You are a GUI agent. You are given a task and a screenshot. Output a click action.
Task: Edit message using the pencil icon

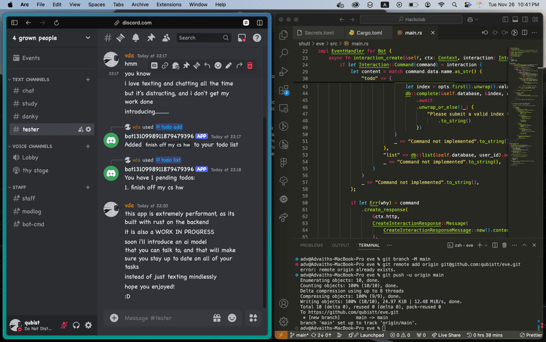(x=229, y=65)
